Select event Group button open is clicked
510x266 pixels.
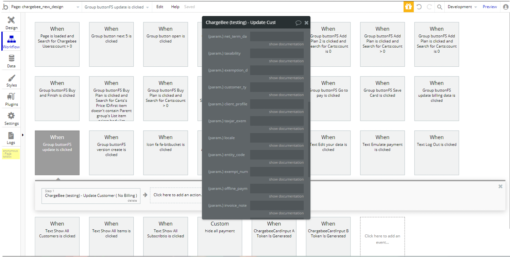(165, 44)
